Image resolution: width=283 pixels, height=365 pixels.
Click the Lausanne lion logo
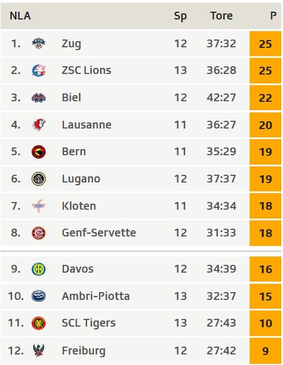tap(38, 125)
